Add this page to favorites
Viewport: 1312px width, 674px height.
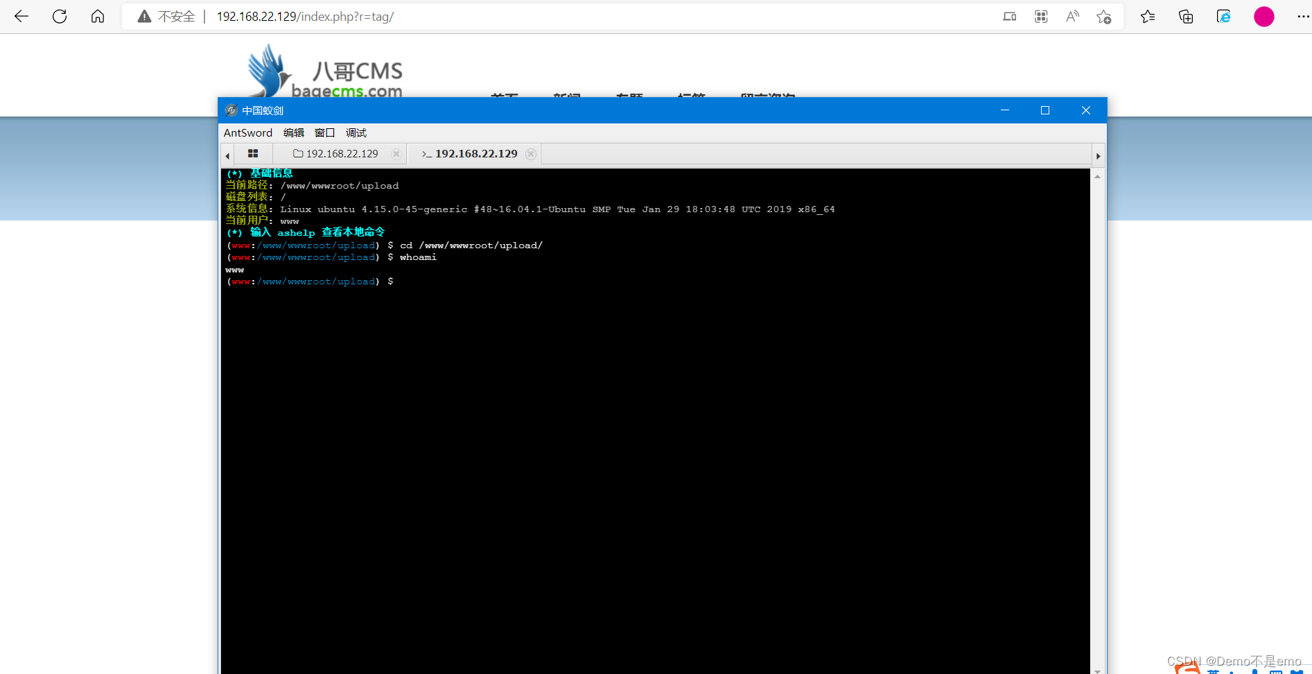[x=1104, y=17]
